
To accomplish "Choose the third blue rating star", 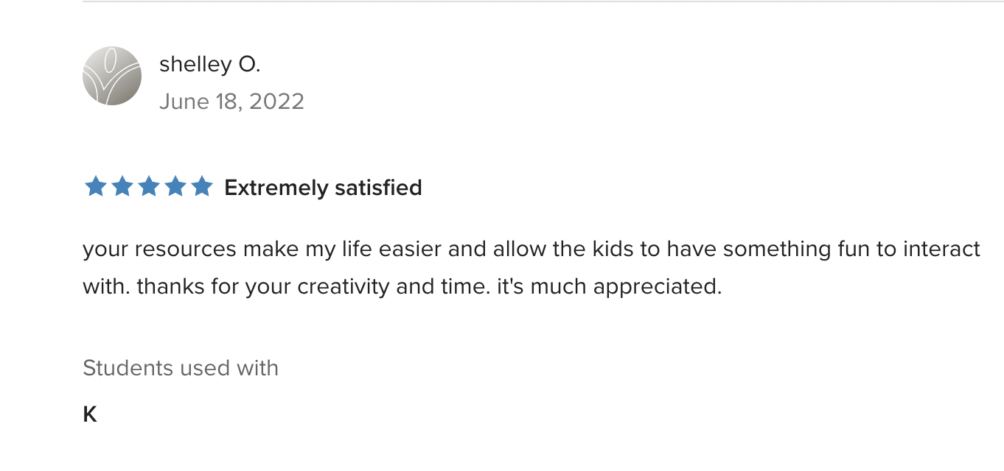I will tap(149, 187).
